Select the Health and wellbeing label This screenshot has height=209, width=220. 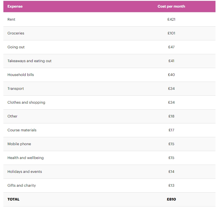click(x=25, y=158)
